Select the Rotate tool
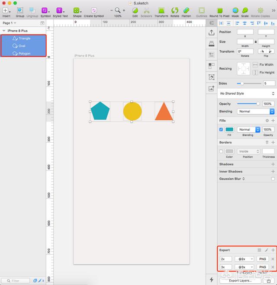277x285 pixels. (x=174, y=10)
